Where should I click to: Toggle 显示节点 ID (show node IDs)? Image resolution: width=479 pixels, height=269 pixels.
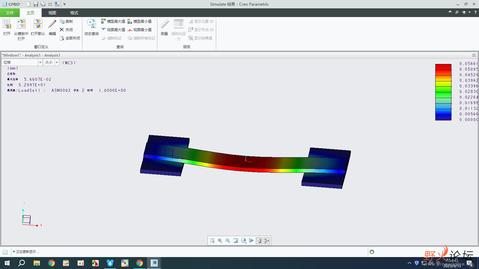[x=201, y=30]
